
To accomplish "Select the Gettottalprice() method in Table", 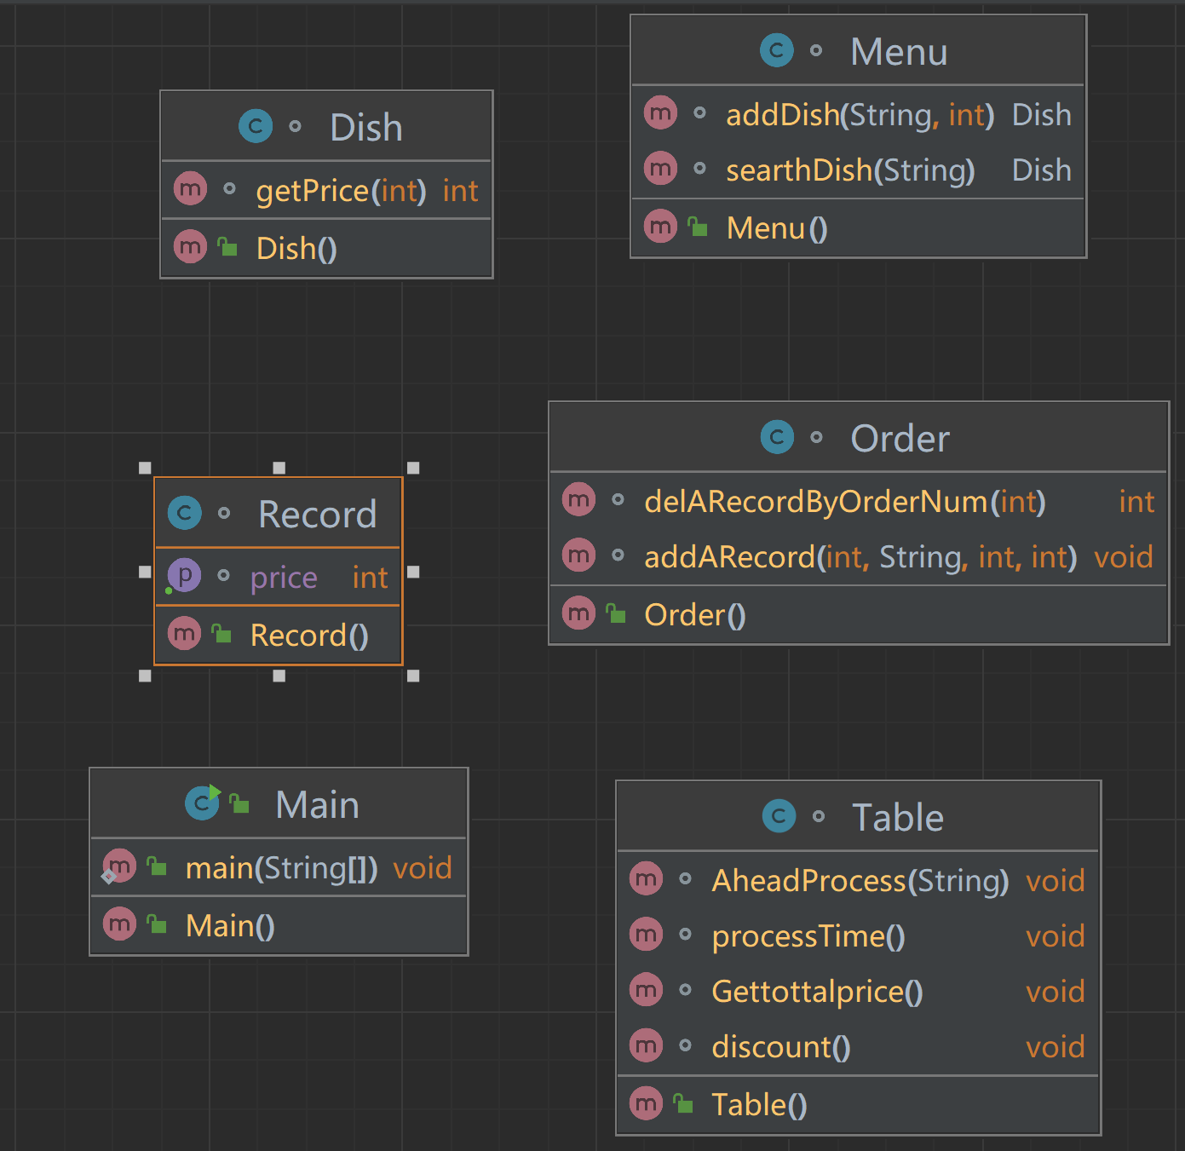I will point(817,992).
